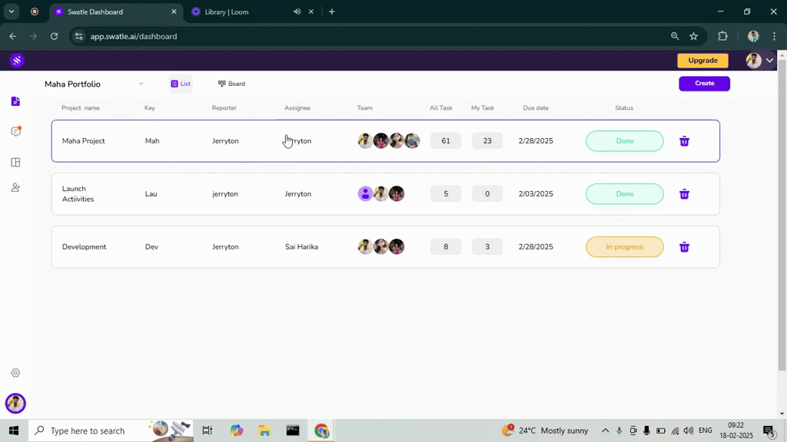787x442 pixels.
Task: Open the Done status of Launch Actiivities
Action: [x=624, y=194]
